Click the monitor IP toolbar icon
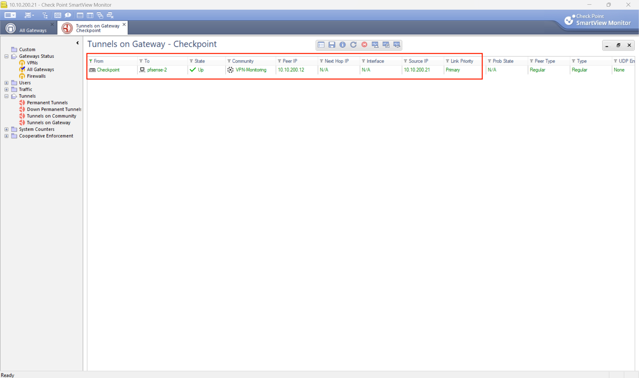This screenshot has width=639, height=378. point(386,45)
